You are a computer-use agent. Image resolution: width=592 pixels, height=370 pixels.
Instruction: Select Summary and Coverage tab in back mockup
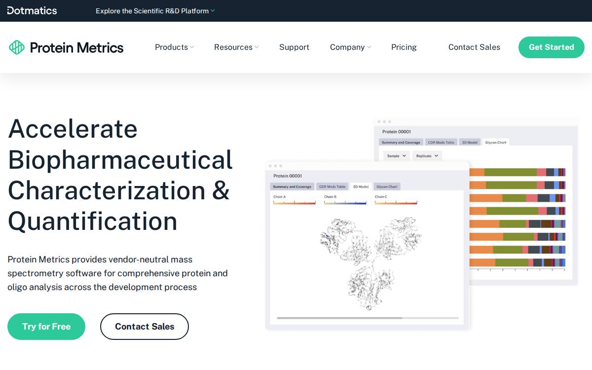pos(401,143)
